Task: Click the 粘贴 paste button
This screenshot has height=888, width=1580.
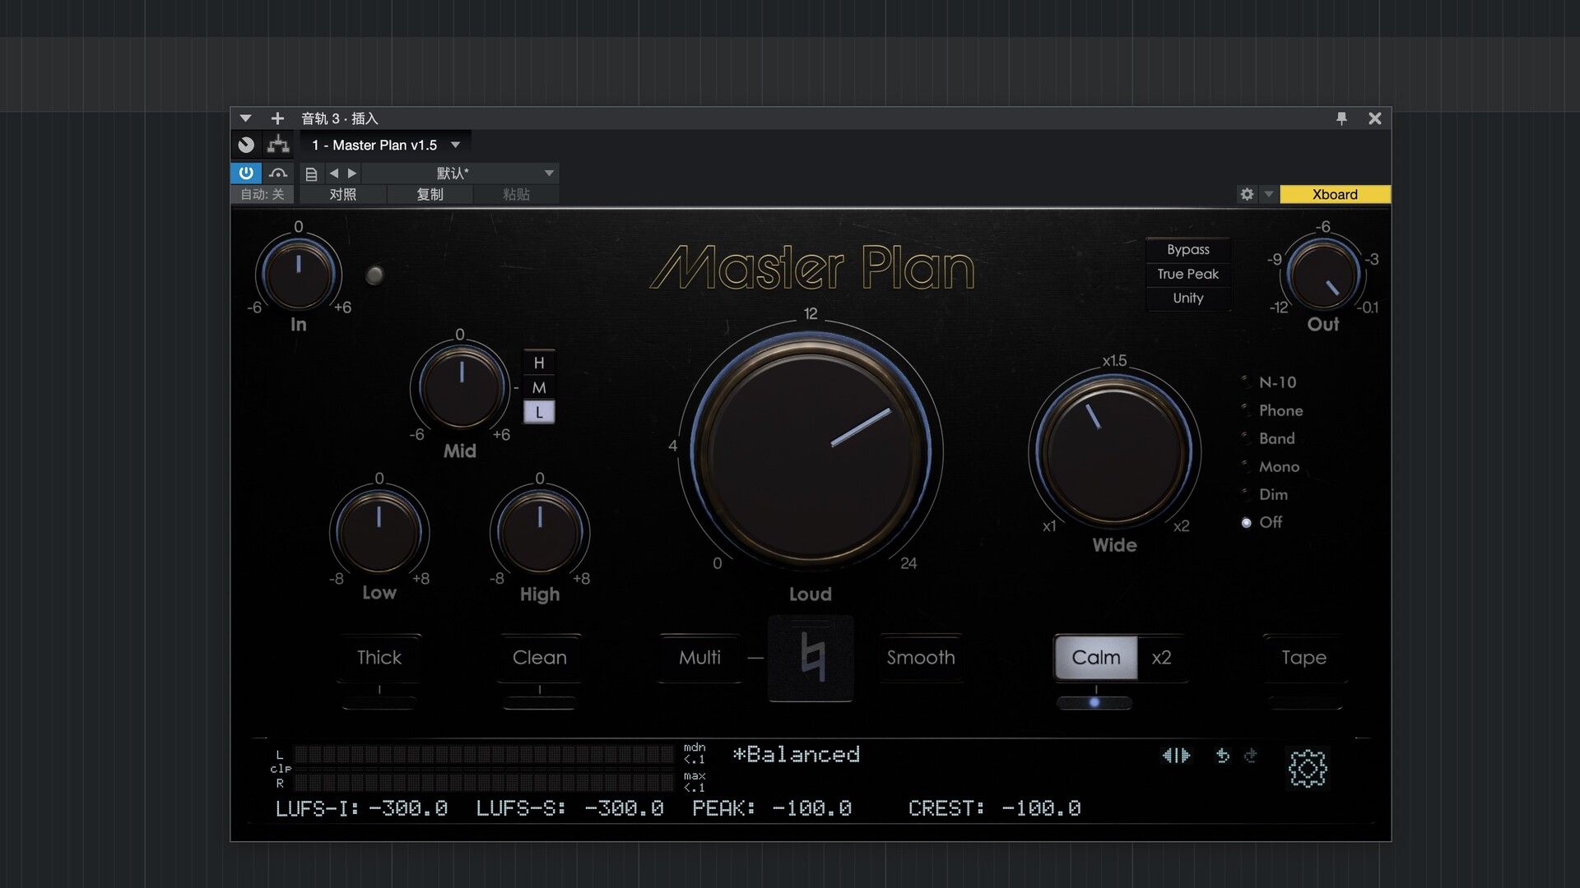Action: (x=516, y=194)
